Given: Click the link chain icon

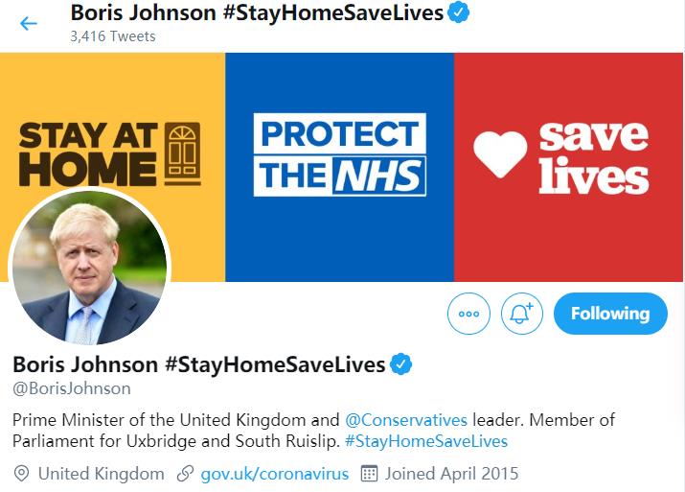Looking at the screenshot, I should 185,474.
